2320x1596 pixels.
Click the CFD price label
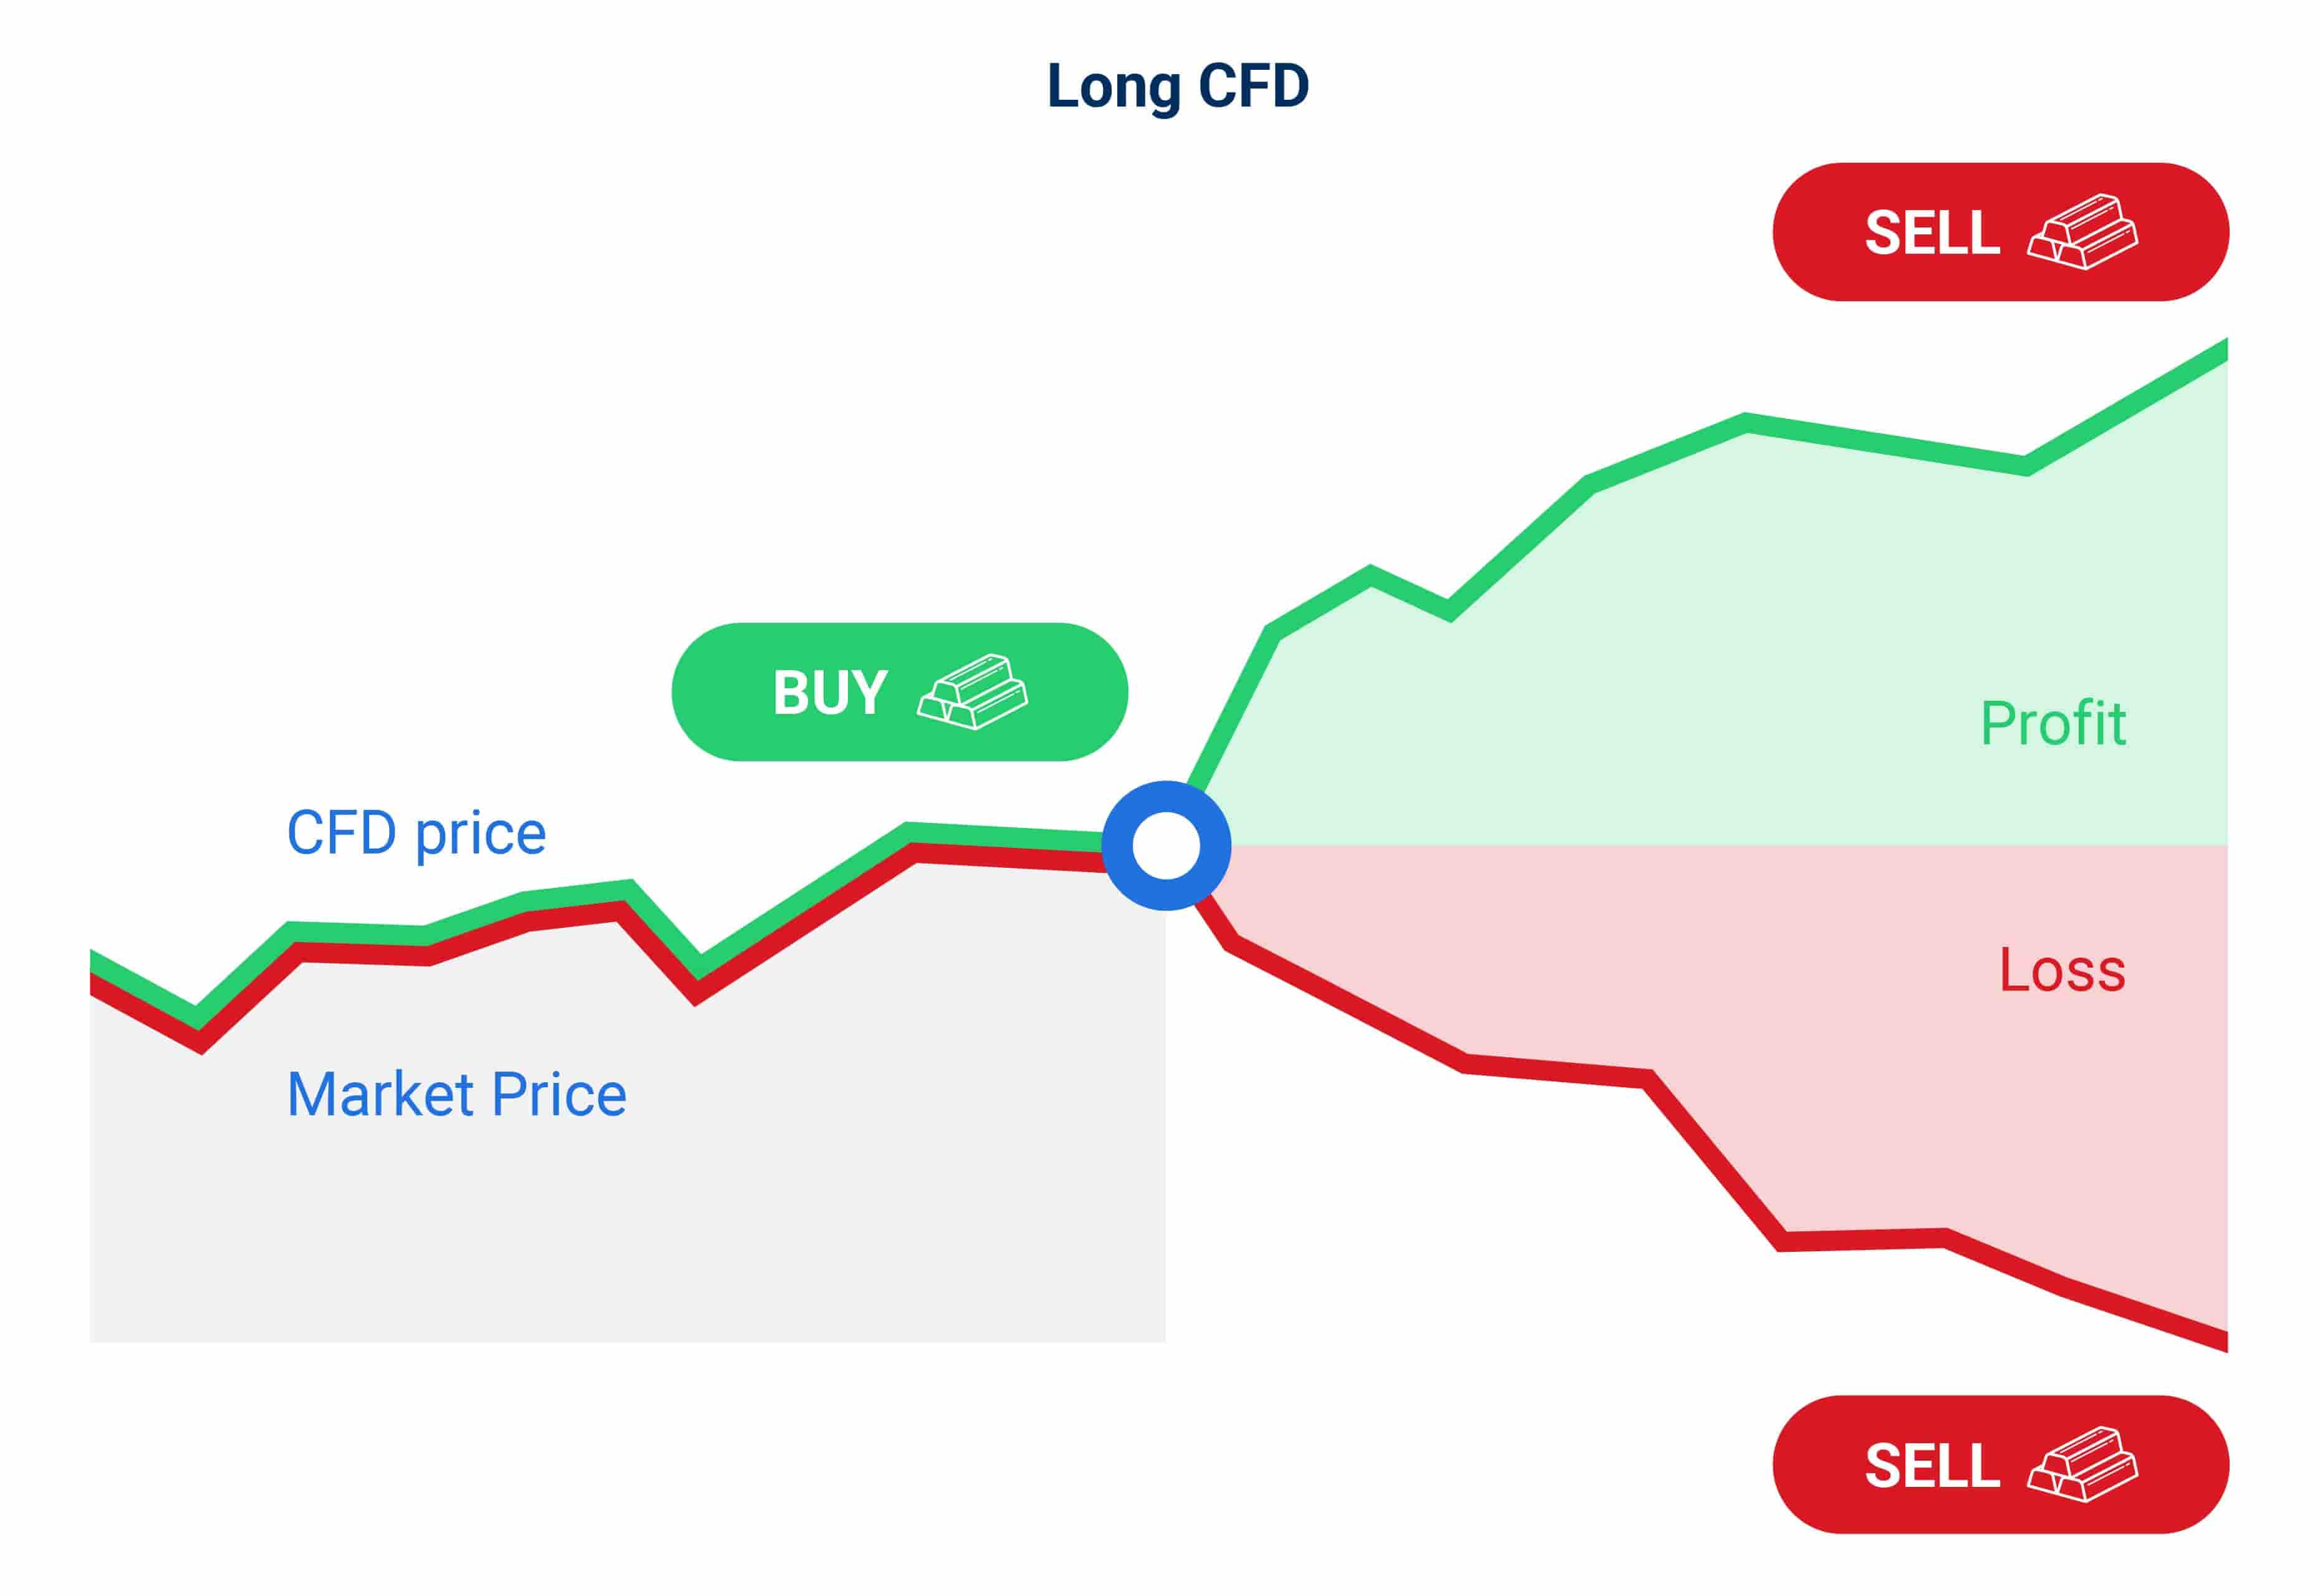416,834
